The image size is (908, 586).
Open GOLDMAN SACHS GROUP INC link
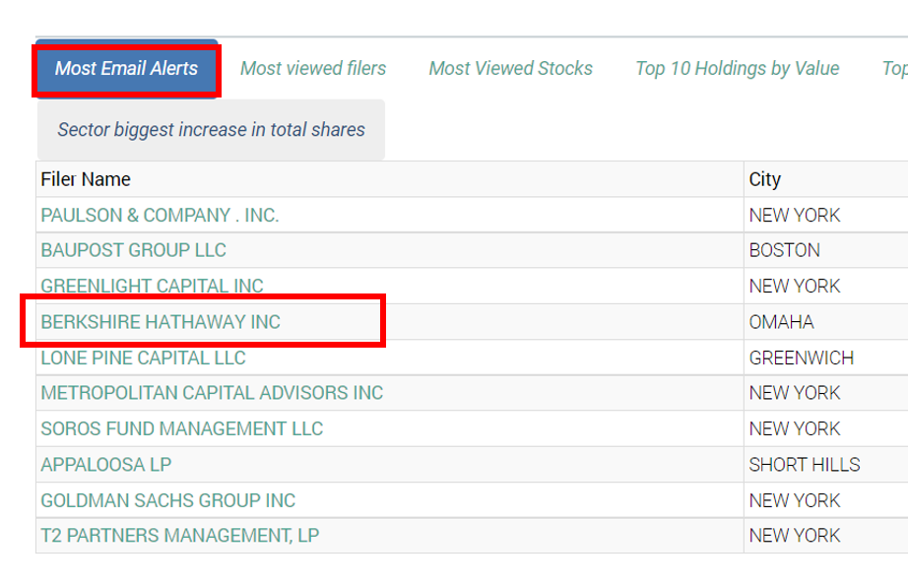[168, 501]
